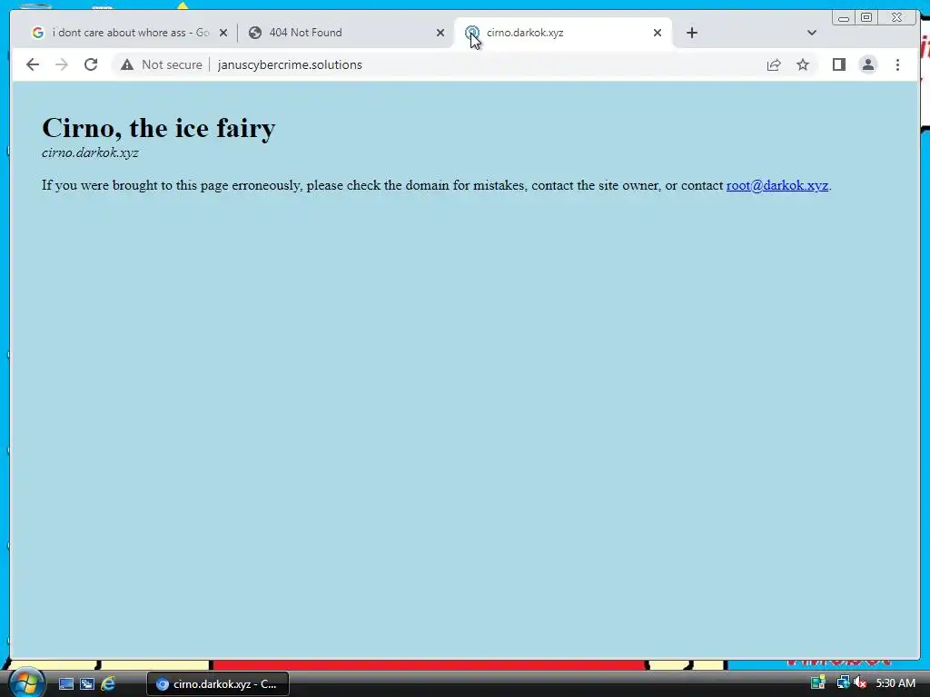Reload the current page
930x697 pixels.
[91, 64]
